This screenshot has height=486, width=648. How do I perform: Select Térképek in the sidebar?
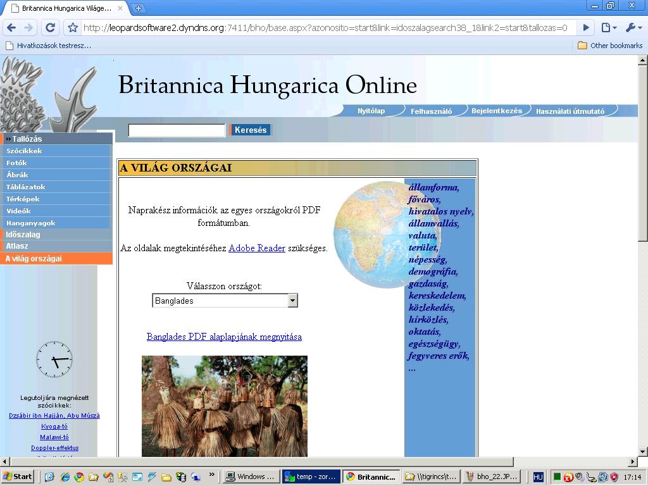(56, 199)
